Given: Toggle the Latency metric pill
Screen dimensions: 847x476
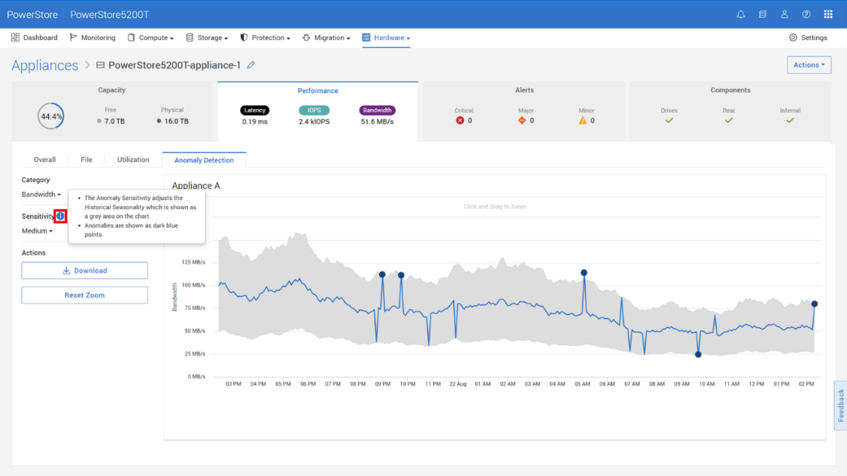Looking at the screenshot, I should 255,111.
